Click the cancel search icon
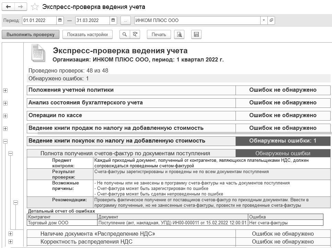332x248 pixels. pos(135,34)
